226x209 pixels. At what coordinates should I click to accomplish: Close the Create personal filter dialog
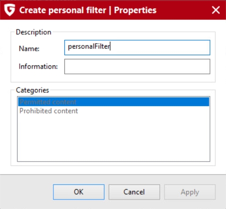[x=216, y=10]
